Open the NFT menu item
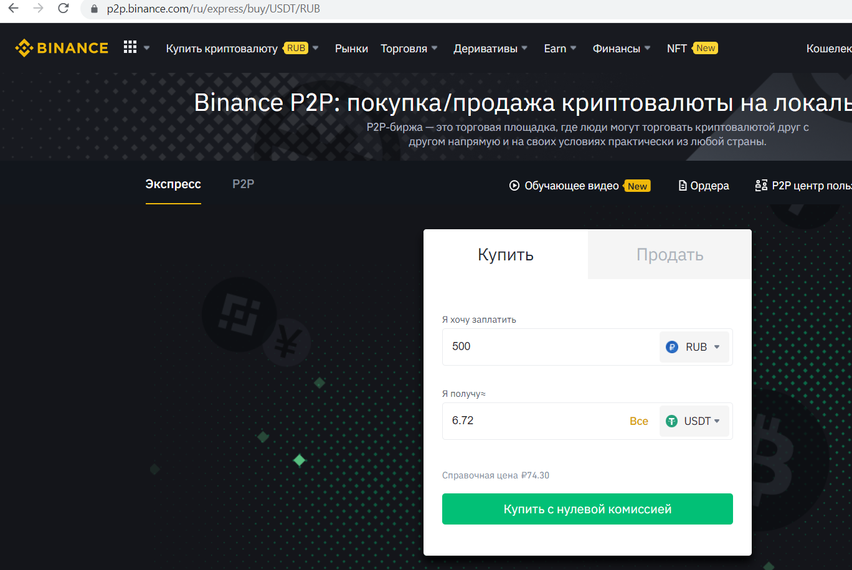This screenshot has height=570, width=852. (x=677, y=49)
